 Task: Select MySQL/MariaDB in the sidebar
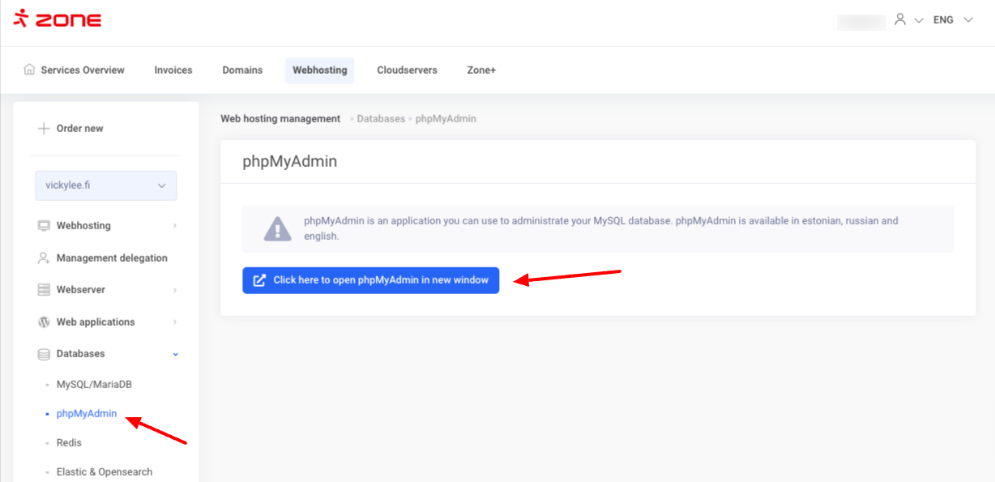tap(94, 384)
